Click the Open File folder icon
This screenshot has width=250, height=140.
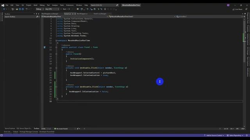click(17, 9)
